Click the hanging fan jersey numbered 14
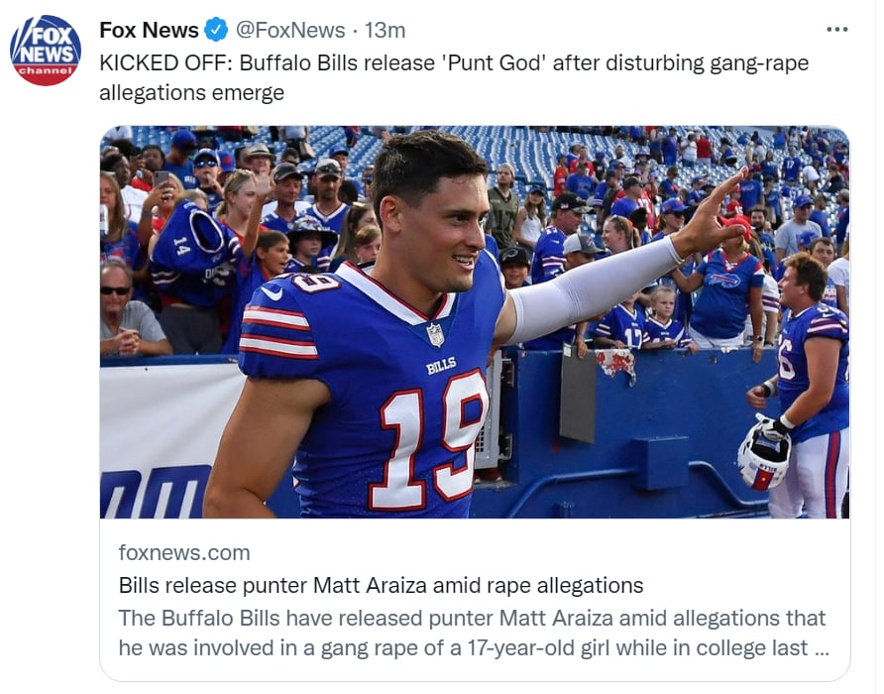The width and height of the screenshot is (884, 694). (x=191, y=254)
